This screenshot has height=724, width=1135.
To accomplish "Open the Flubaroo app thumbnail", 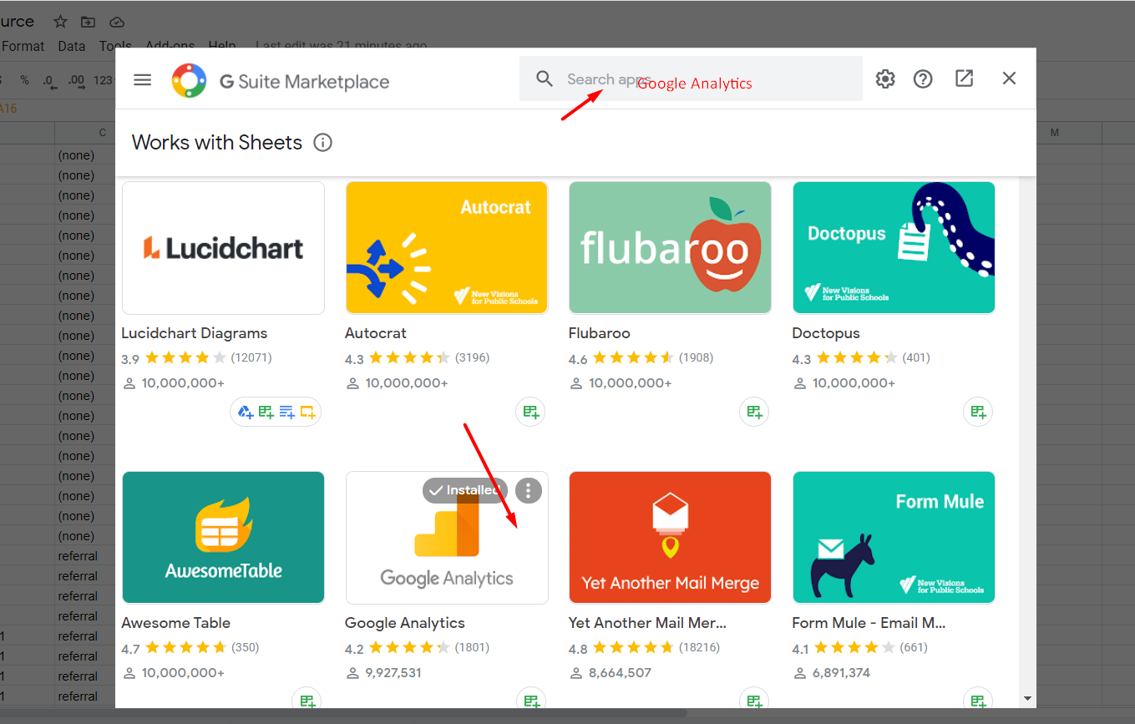I will (670, 248).
